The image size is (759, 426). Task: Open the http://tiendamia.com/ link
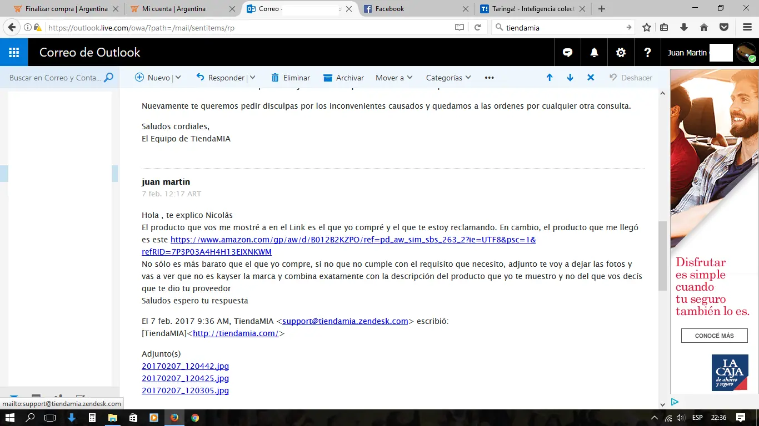(x=236, y=333)
